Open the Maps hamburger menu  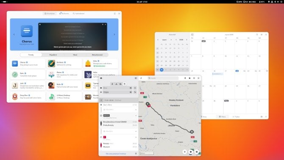coord(194,78)
